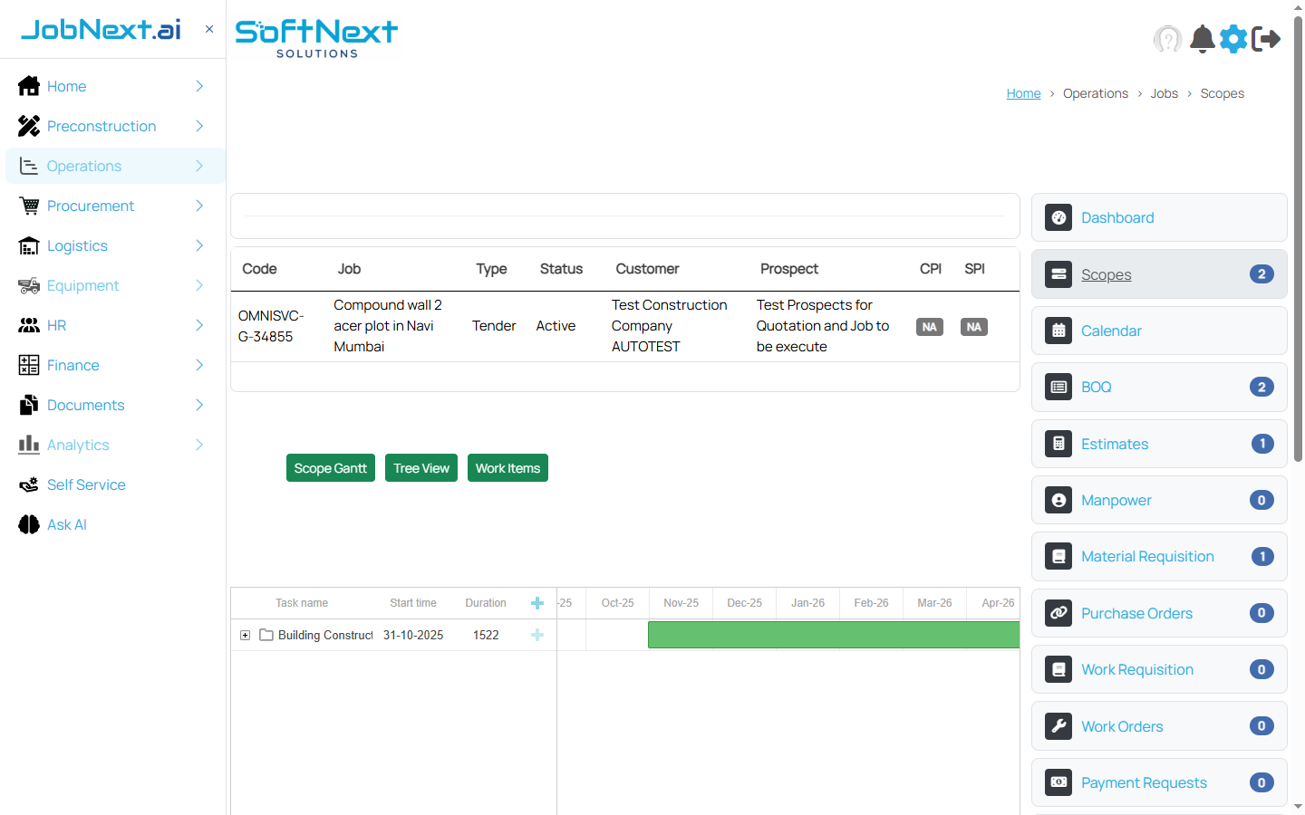The width and height of the screenshot is (1305, 815).
Task: Open the Work Items view
Action: [x=507, y=467]
